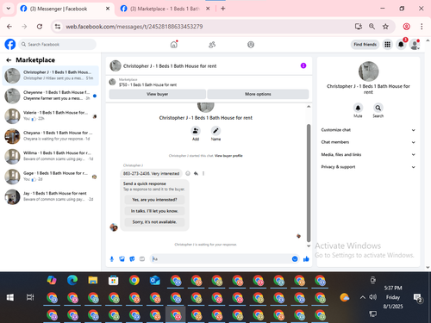Add people with the Add icon
The height and width of the screenshot is (323, 431).
point(196,131)
